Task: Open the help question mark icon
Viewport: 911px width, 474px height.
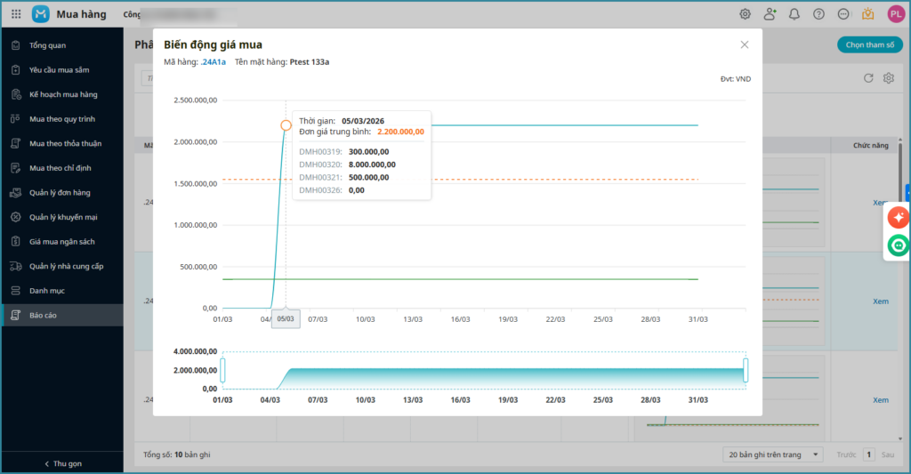Action: point(818,14)
